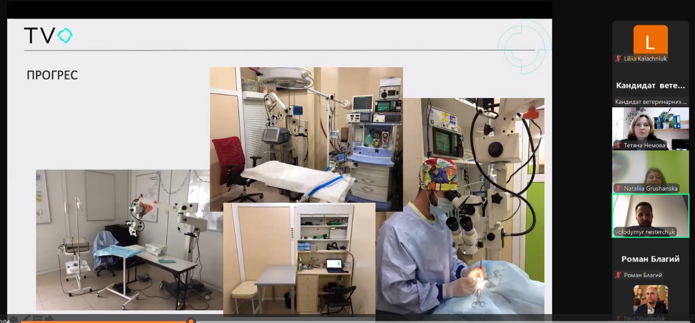The image size is (695, 323).
Task: Open the slide menu icon between pen and next arrow
Action: [38, 318]
